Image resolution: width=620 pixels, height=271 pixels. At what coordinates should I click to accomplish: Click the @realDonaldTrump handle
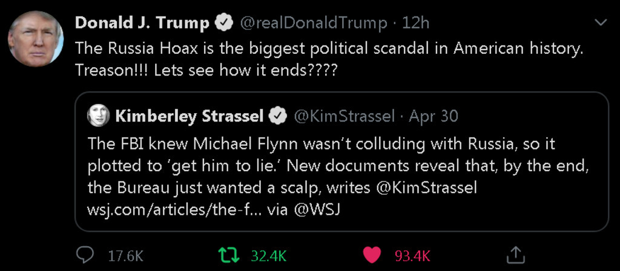click(314, 23)
